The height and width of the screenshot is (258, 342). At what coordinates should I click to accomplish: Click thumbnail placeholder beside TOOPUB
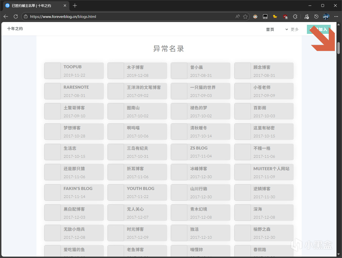52,71
